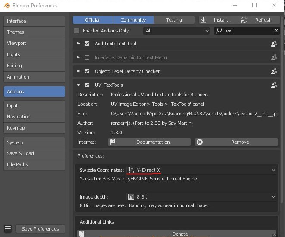Click community icon on UV: TexTools row
The height and width of the screenshot is (237, 285).
[274, 85]
